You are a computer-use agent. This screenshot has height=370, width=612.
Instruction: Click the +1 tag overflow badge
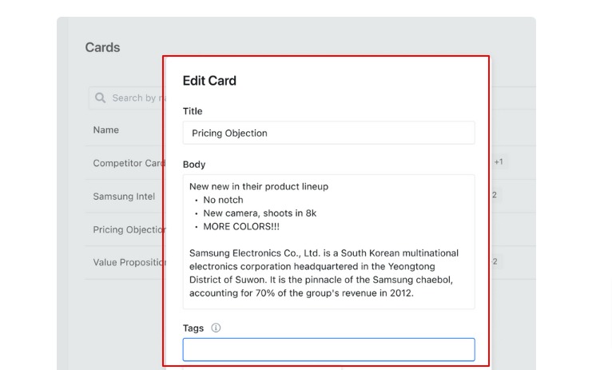point(498,162)
